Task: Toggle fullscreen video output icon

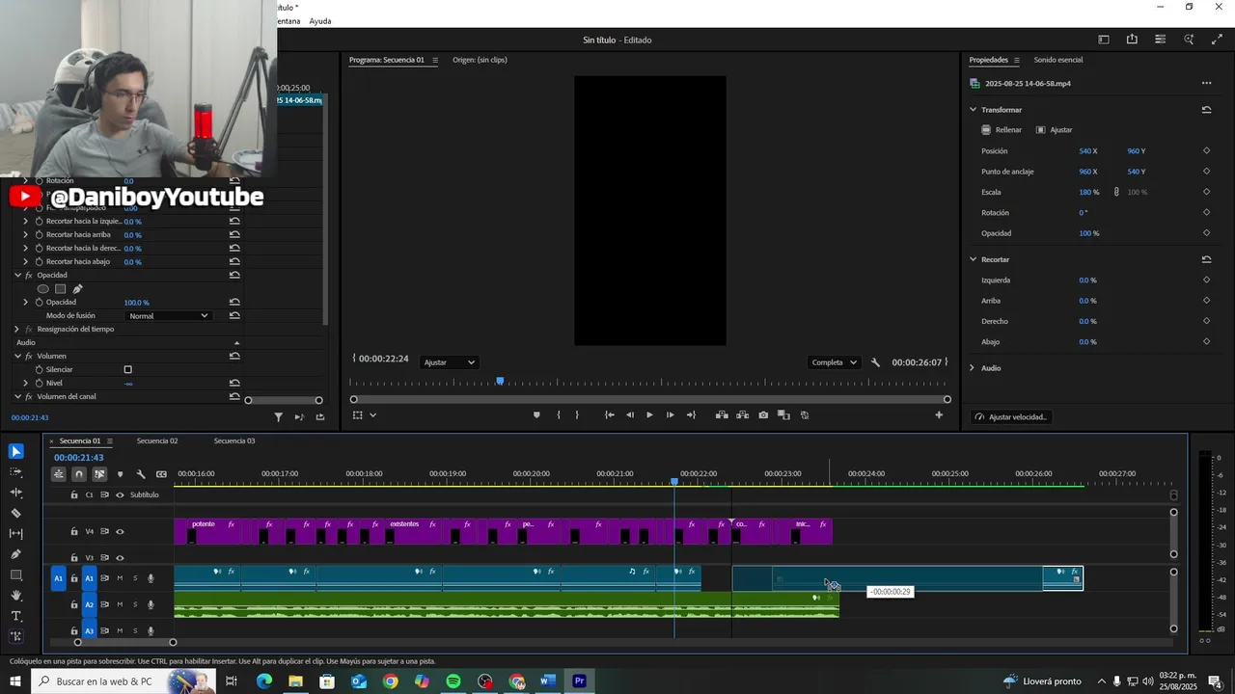Action: pos(1217,40)
